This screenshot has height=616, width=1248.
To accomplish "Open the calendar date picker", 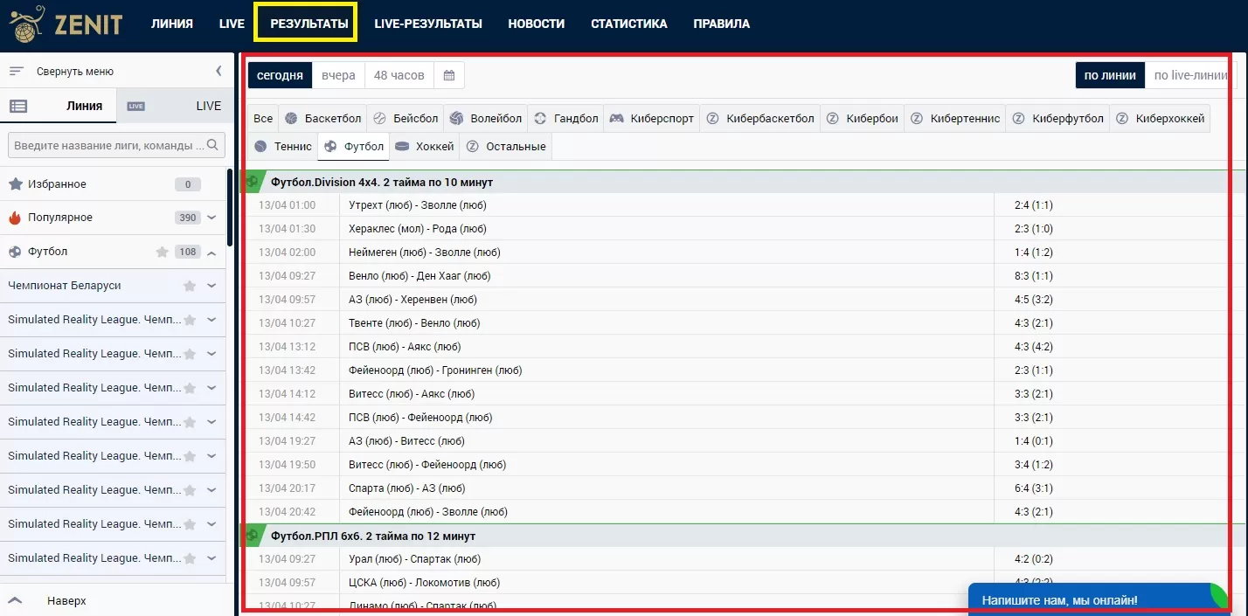I will 449,75.
